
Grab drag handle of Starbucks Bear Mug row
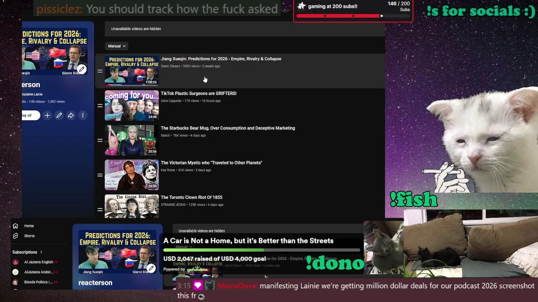pyautogui.click(x=100, y=140)
